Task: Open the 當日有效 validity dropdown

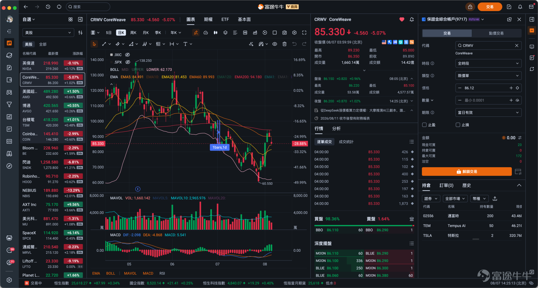Action: 488,112
